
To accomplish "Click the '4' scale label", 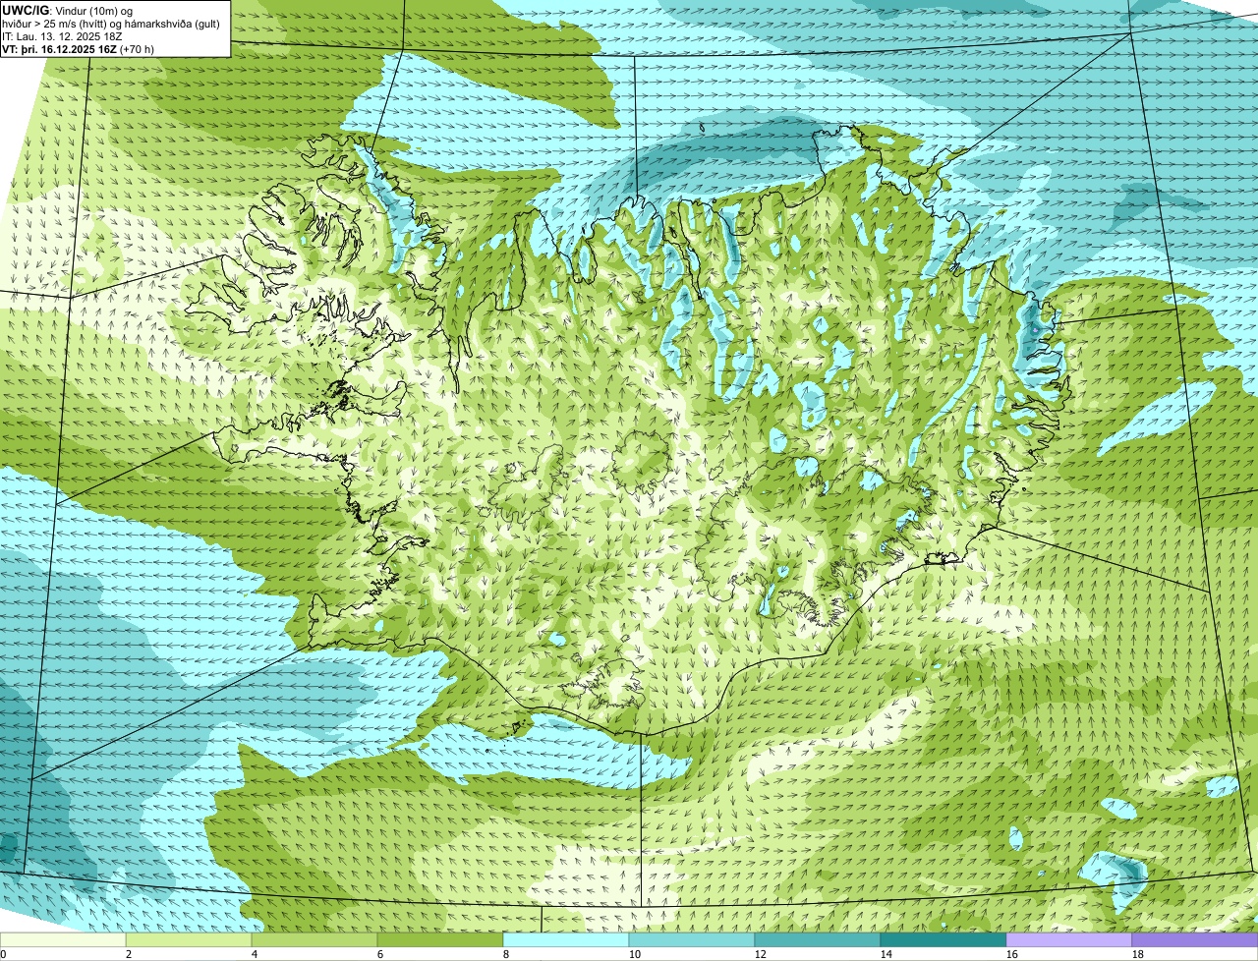I will tap(255, 954).
